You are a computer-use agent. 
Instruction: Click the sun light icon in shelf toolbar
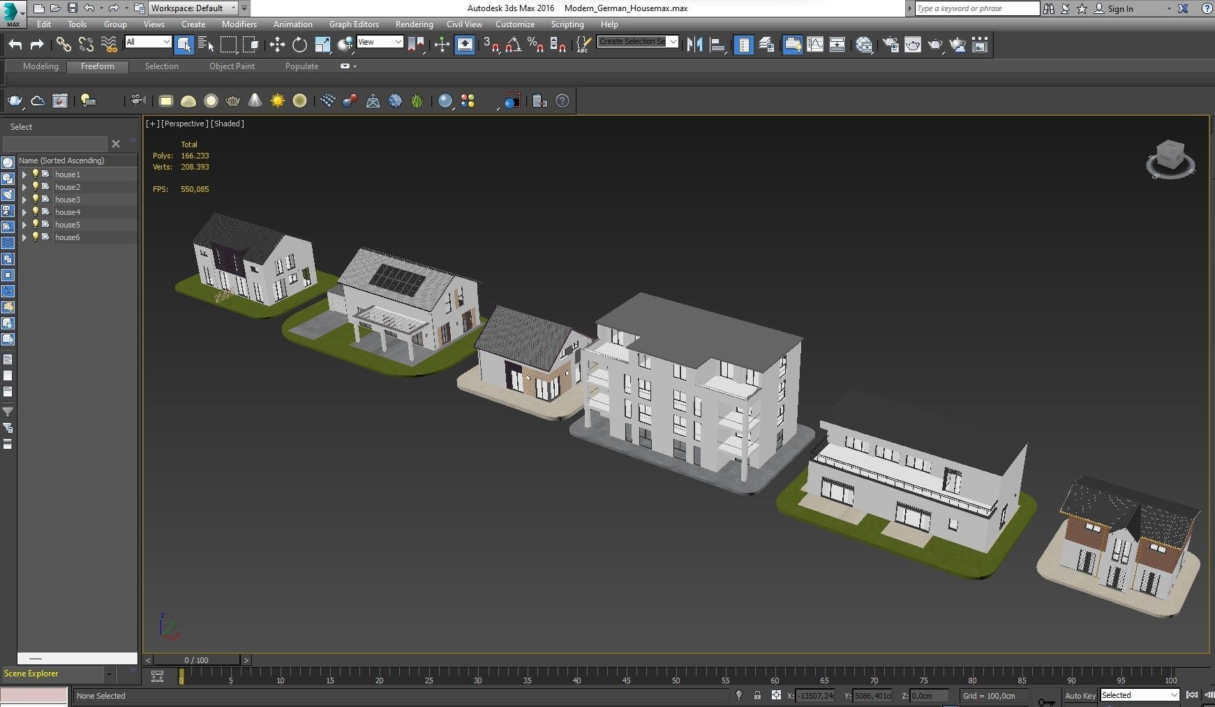[x=278, y=101]
